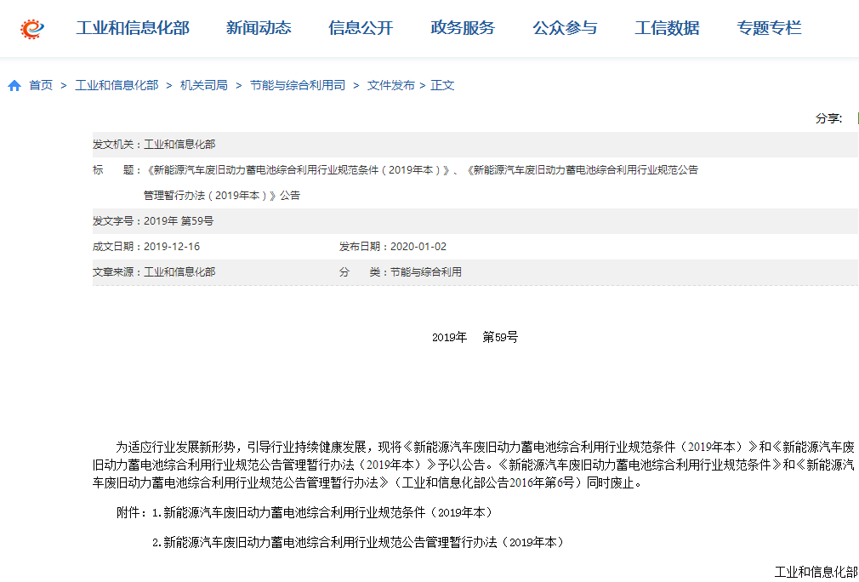Viewport: 859px width, 582px height.
Task: Open the 信息公开 menu
Action: click(361, 28)
